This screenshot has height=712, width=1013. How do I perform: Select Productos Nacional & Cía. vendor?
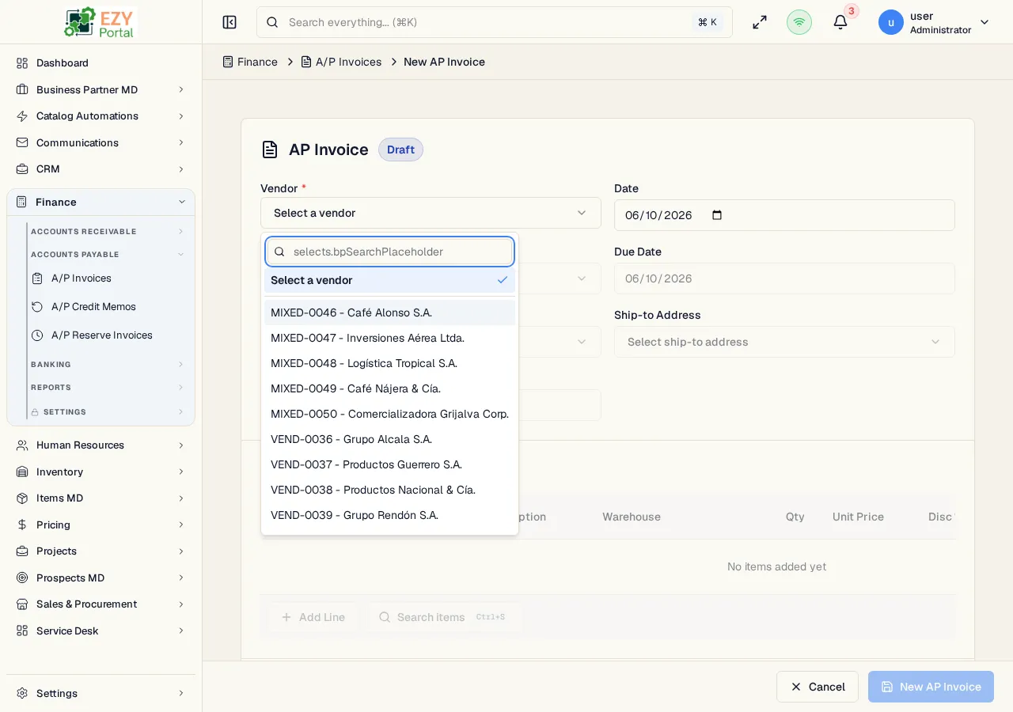coord(389,490)
